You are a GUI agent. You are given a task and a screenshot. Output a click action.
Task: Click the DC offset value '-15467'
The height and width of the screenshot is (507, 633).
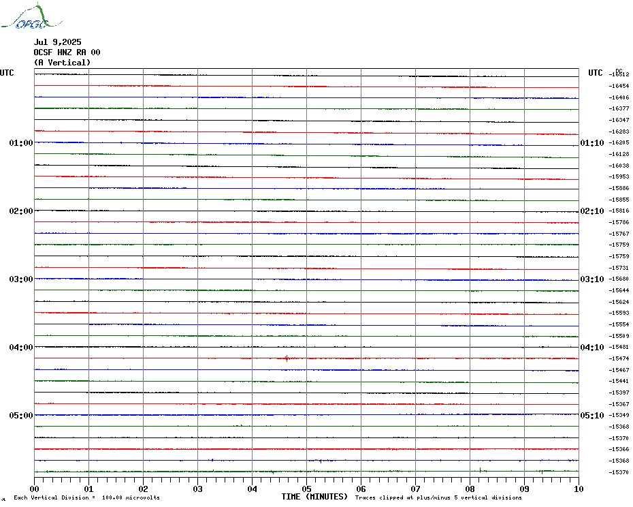[x=619, y=370]
